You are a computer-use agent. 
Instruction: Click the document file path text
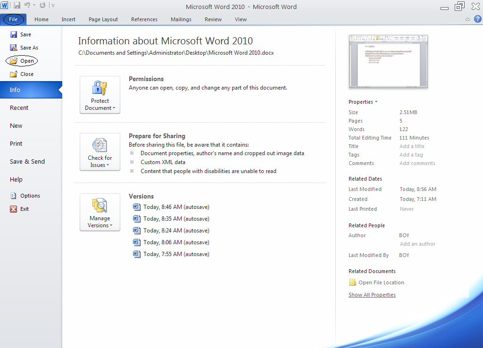[x=176, y=53]
